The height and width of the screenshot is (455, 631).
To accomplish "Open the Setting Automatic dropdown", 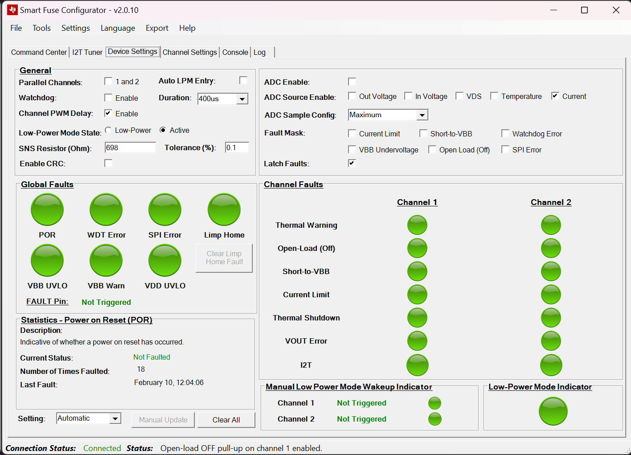I will click(115, 418).
